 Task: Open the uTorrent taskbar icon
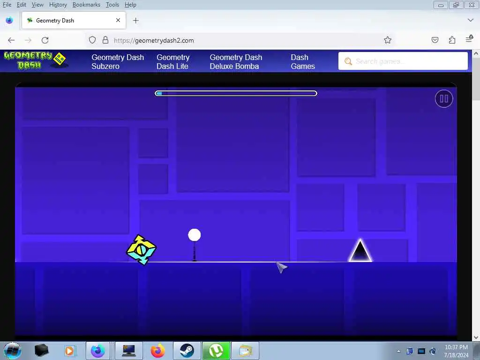[x=216, y=351]
